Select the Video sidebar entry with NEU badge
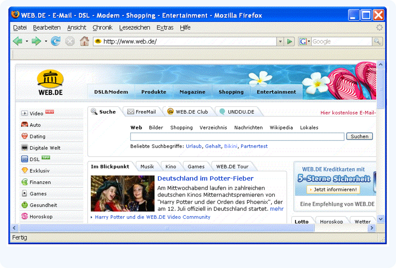 [x=36, y=113]
